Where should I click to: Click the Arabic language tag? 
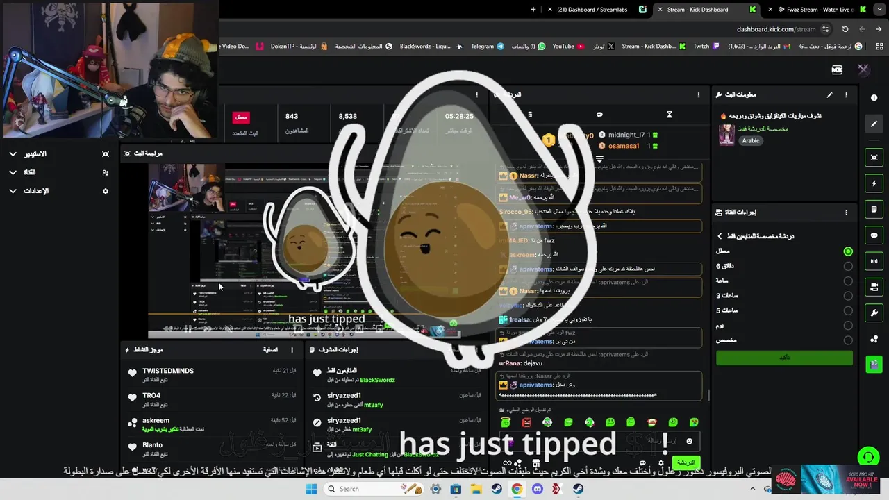click(751, 140)
